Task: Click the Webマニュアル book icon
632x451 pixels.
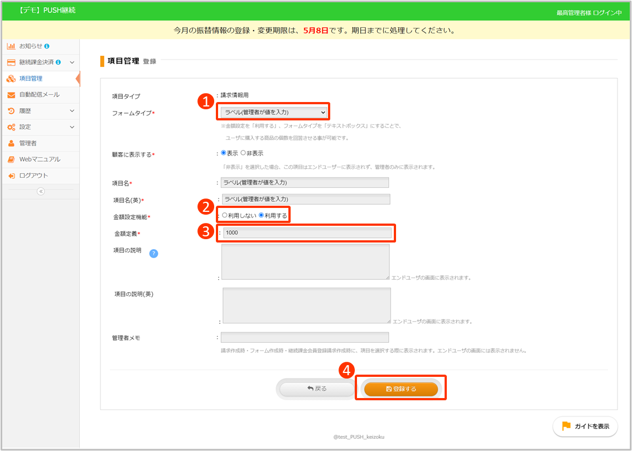Action: (x=11, y=159)
